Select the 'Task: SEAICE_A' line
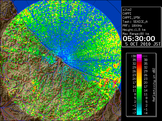Screen dimensions: 162x121 [135, 22]
